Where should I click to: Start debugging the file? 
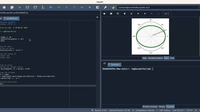tap(51, 7)
